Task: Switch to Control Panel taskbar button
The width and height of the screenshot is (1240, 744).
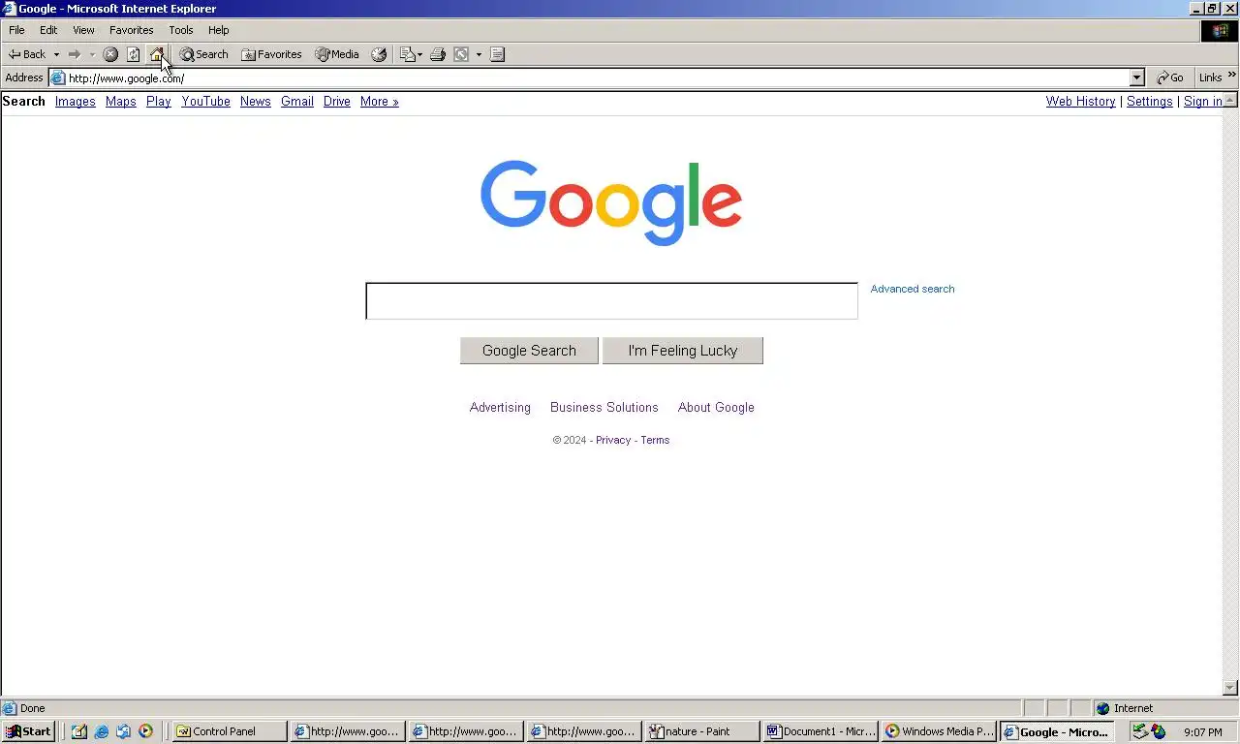Action: coord(231,731)
